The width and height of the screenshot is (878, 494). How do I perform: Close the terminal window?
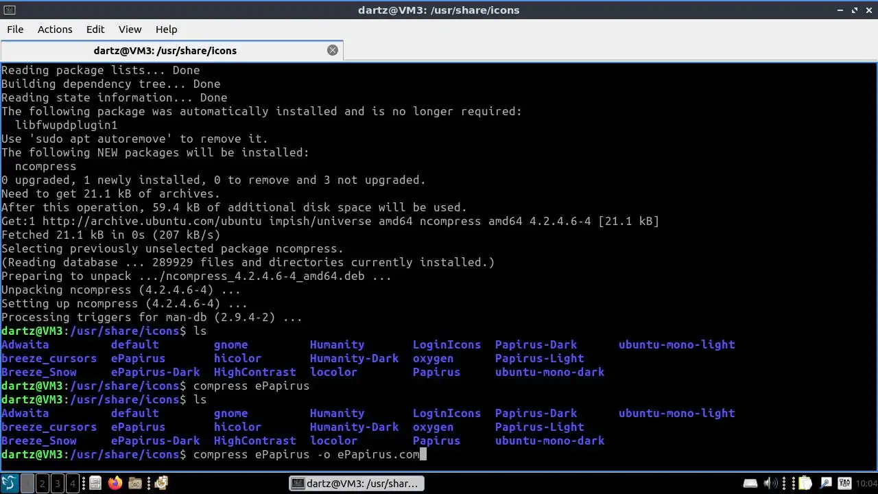(868, 10)
